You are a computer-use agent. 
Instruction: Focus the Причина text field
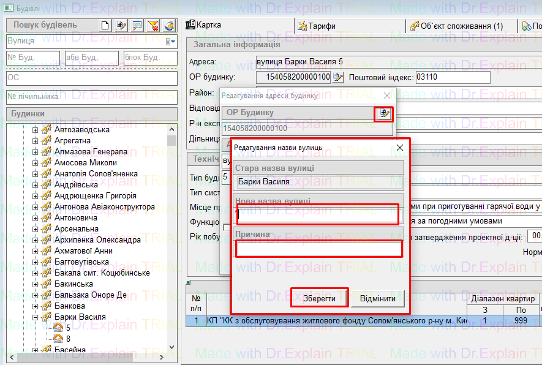tap(319, 249)
